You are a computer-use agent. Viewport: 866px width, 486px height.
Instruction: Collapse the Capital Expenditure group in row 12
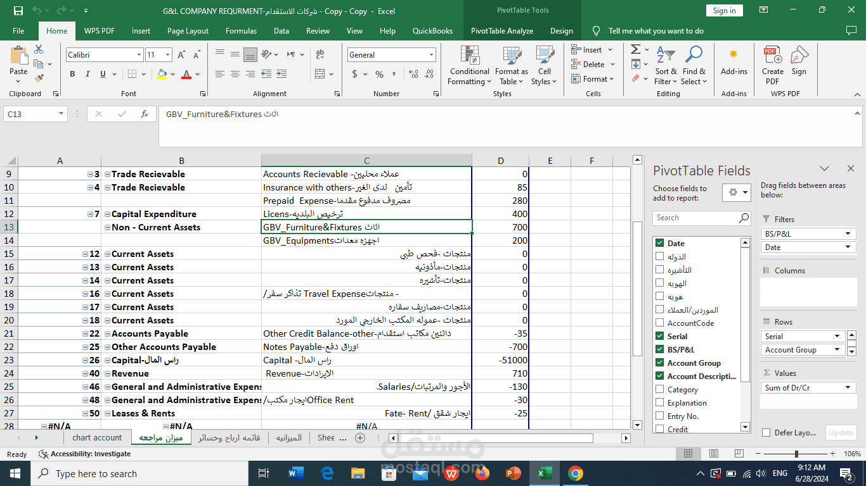pyautogui.click(x=107, y=214)
